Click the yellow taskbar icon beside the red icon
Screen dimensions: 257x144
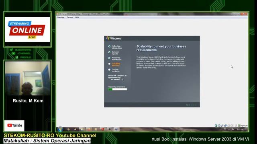point(96,130)
